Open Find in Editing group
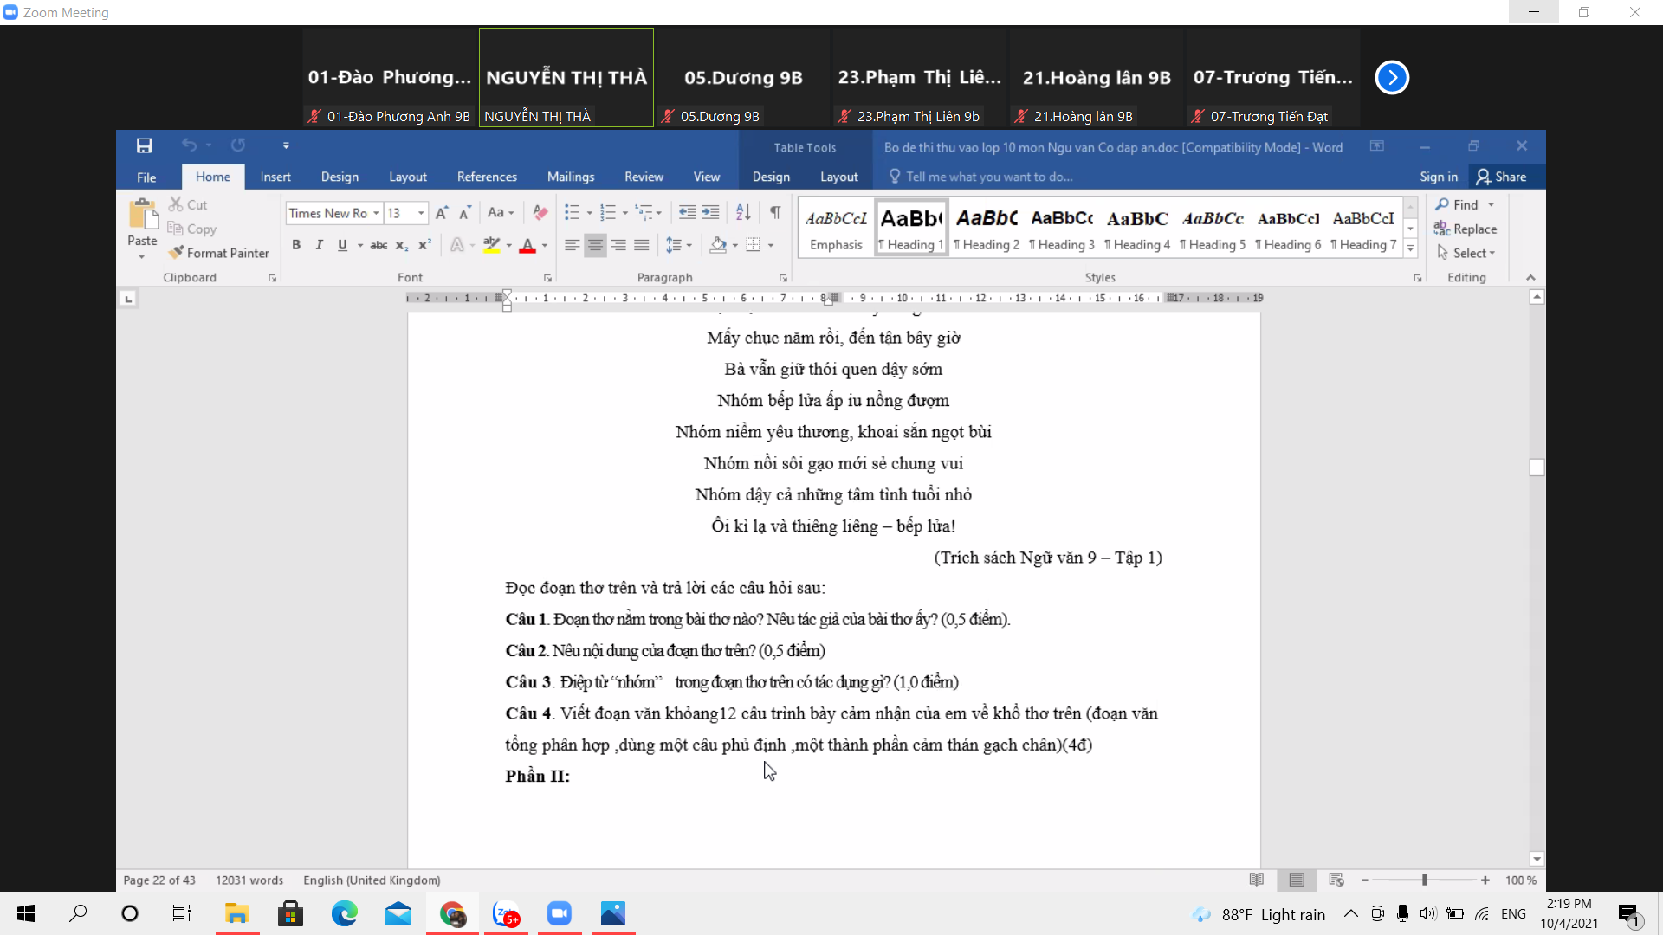The image size is (1663, 935). tap(1457, 204)
